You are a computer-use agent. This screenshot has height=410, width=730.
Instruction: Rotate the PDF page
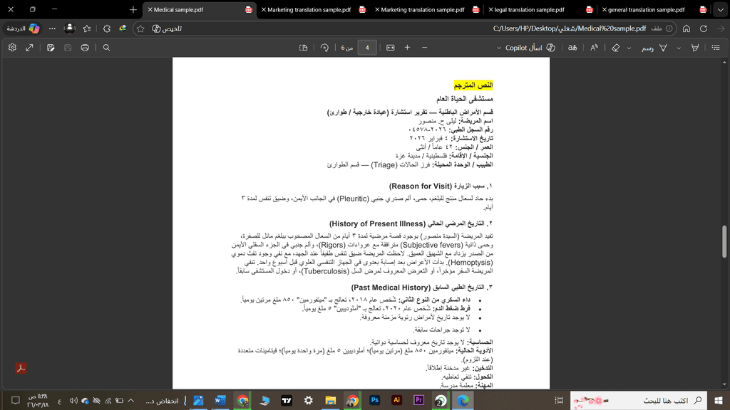coord(324,48)
